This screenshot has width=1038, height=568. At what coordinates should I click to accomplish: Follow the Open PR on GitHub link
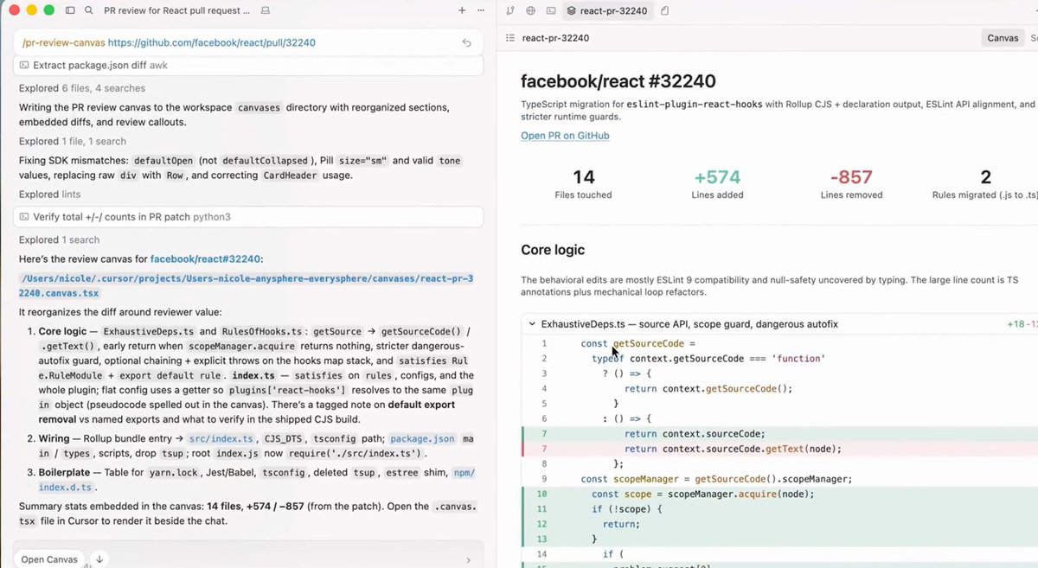pos(565,136)
